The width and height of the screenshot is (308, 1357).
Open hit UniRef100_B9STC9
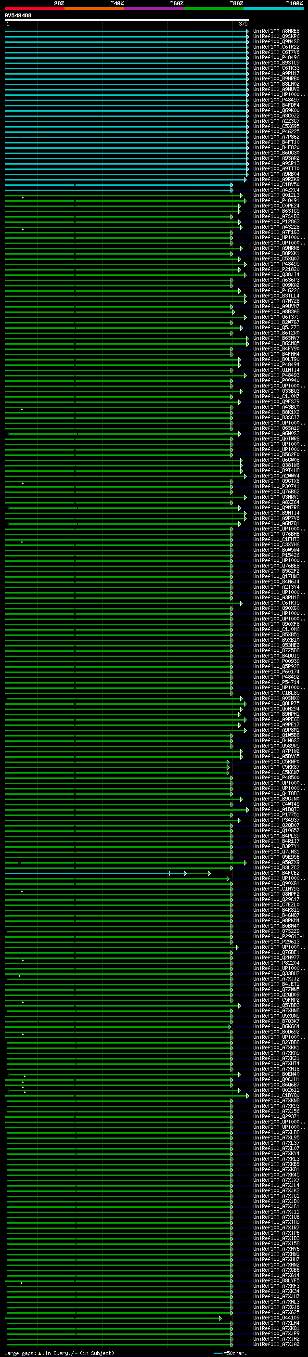point(276,63)
